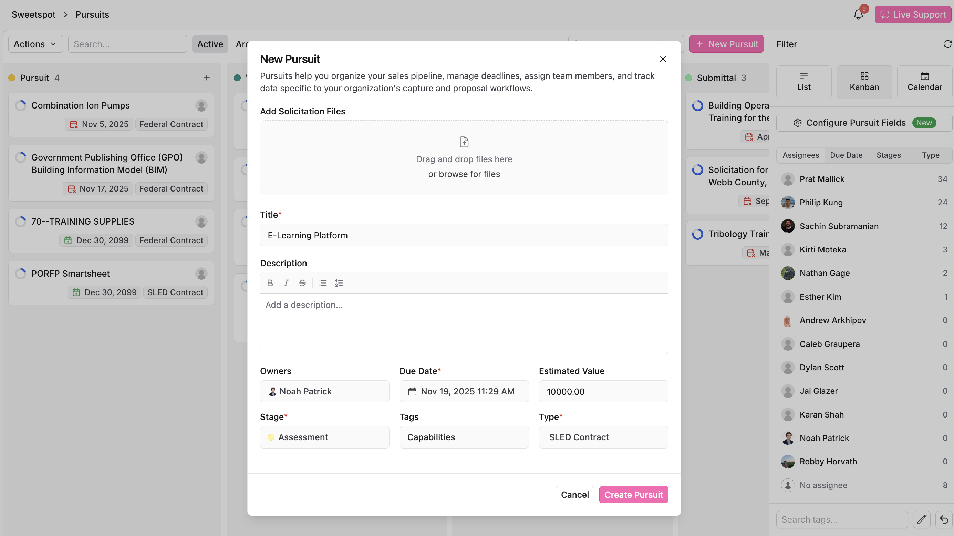Filter by assignee Philip Kung
The height and width of the screenshot is (536, 954).
coord(821,202)
